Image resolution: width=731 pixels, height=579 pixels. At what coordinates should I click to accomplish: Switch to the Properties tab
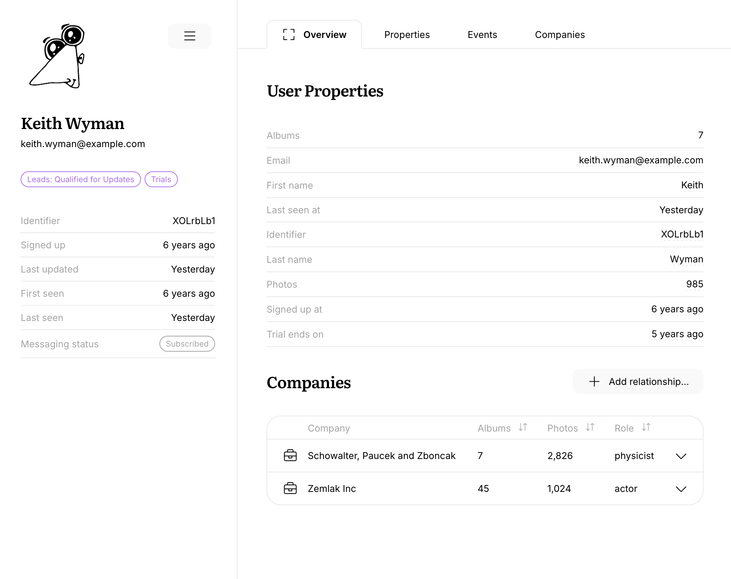tap(407, 34)
